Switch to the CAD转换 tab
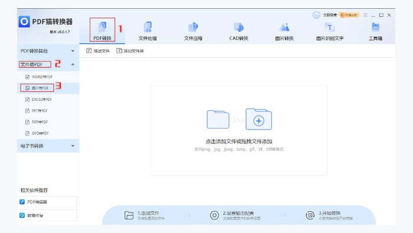Viewport: 413px width, 233px height. tap(238, 31)
